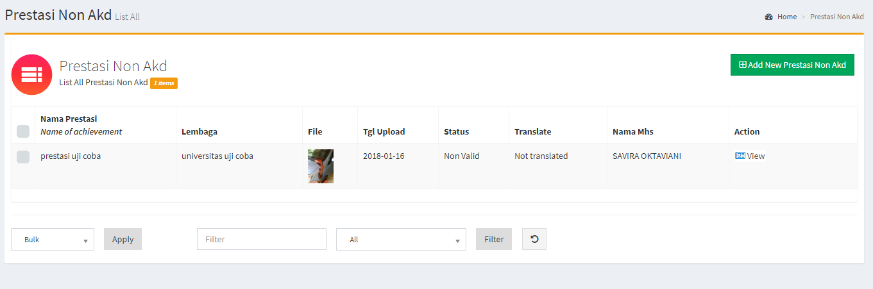Open the uploaded file thumbnail image
873x289 pixels.
click(x=321, y=166)
